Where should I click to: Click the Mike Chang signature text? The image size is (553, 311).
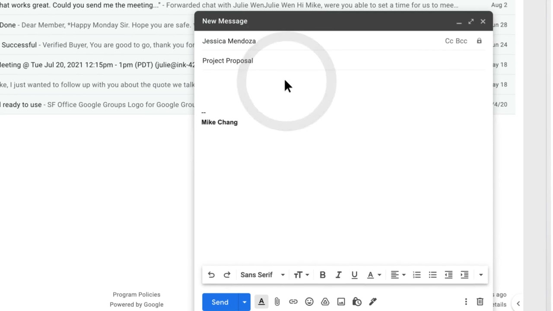click(219, 122)
